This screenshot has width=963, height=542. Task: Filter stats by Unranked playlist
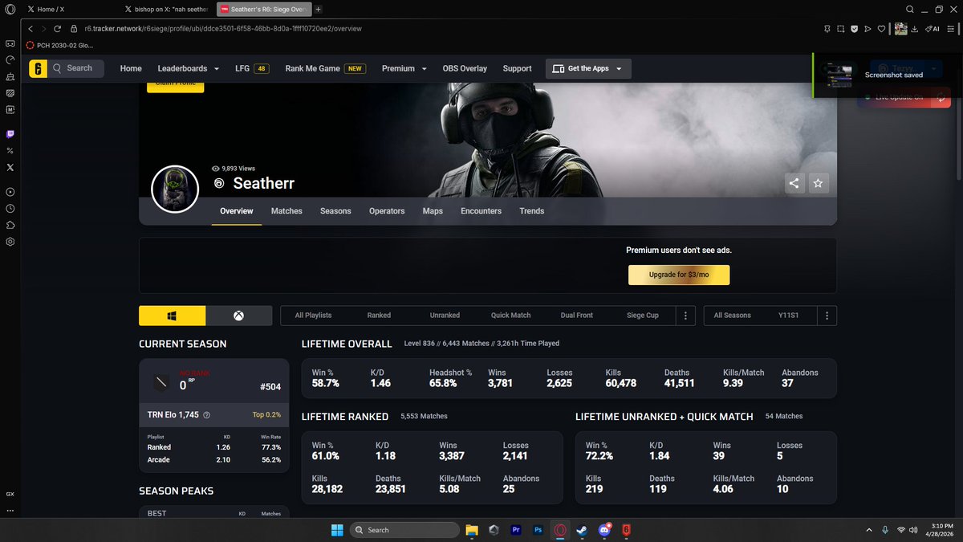[x=445, y=316]
